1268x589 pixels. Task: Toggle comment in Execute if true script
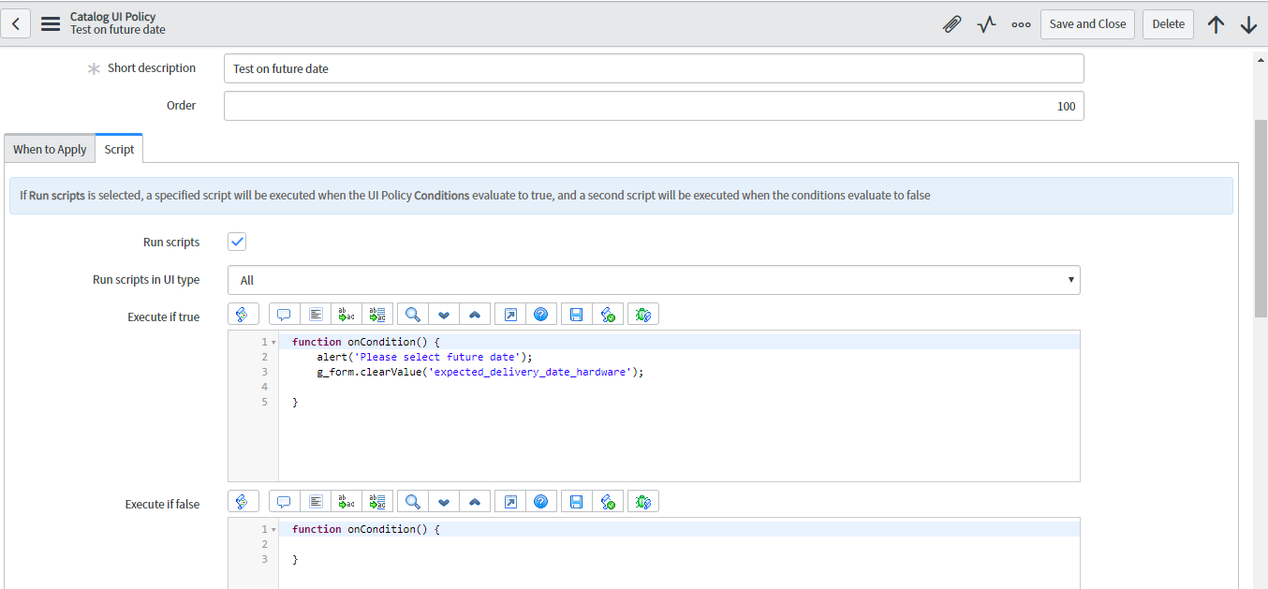(284, 315)
